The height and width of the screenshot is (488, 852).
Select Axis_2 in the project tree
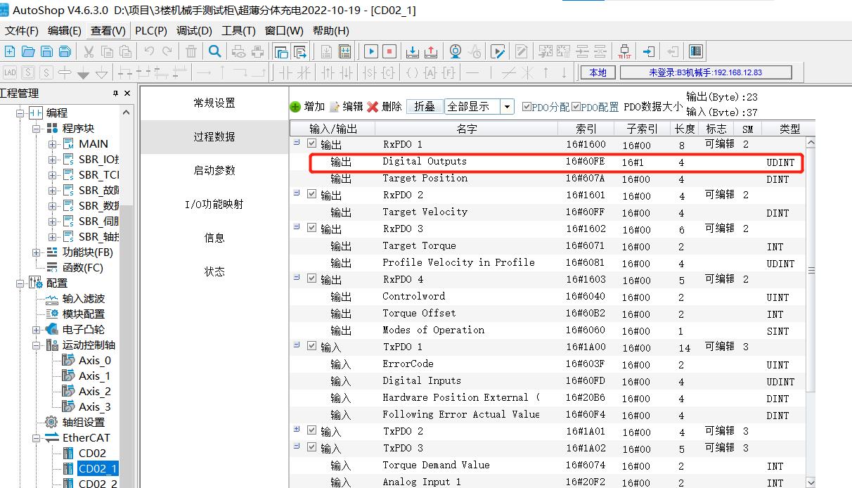point(94,391)
